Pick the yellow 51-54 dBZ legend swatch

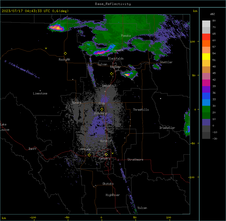[x=206, y=56]
